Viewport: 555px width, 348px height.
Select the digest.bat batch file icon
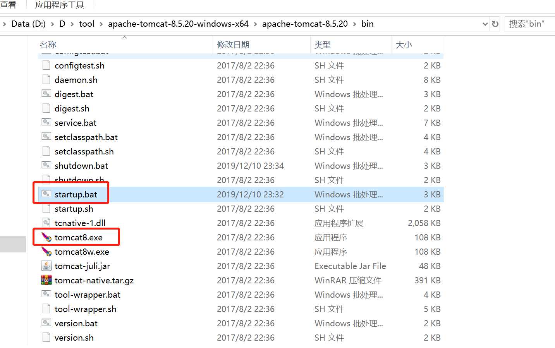point(46,94)
